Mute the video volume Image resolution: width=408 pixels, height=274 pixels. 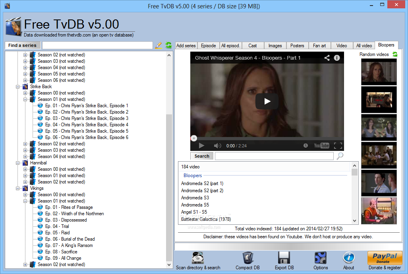(x=217, y=146)
